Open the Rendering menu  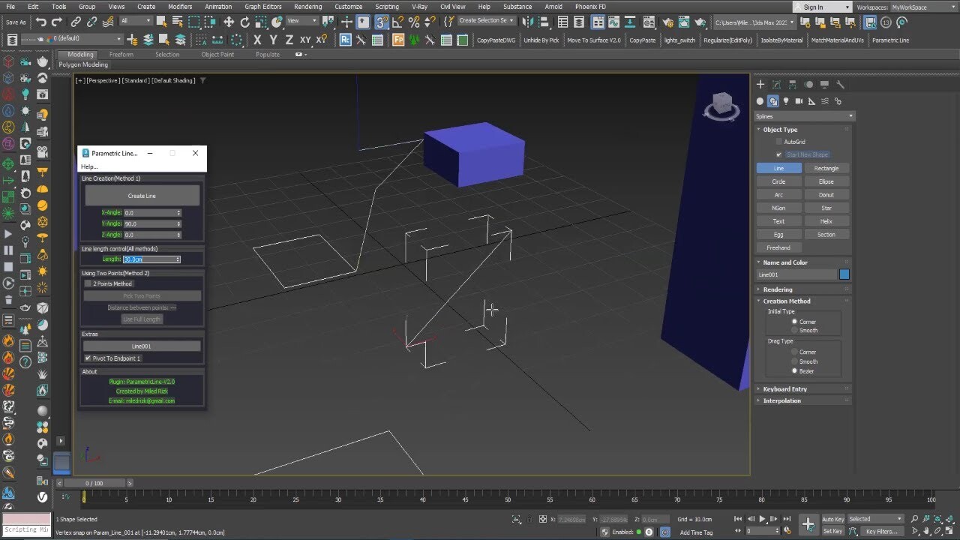point(307,6)
